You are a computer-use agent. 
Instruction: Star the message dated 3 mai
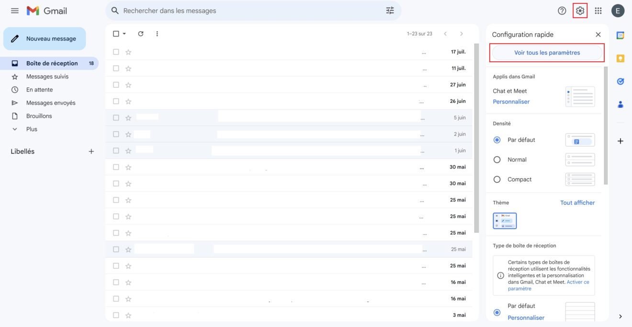pos(128,315)
